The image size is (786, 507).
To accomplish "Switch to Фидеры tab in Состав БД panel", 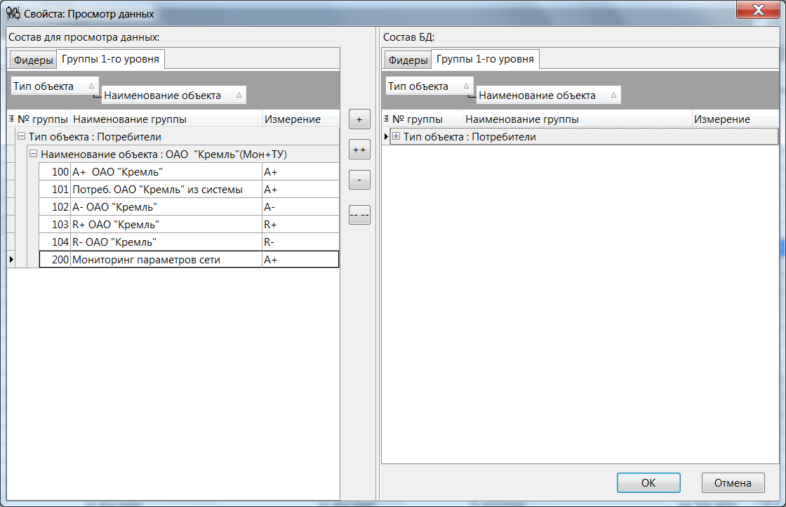I will [x=408, y=60].
